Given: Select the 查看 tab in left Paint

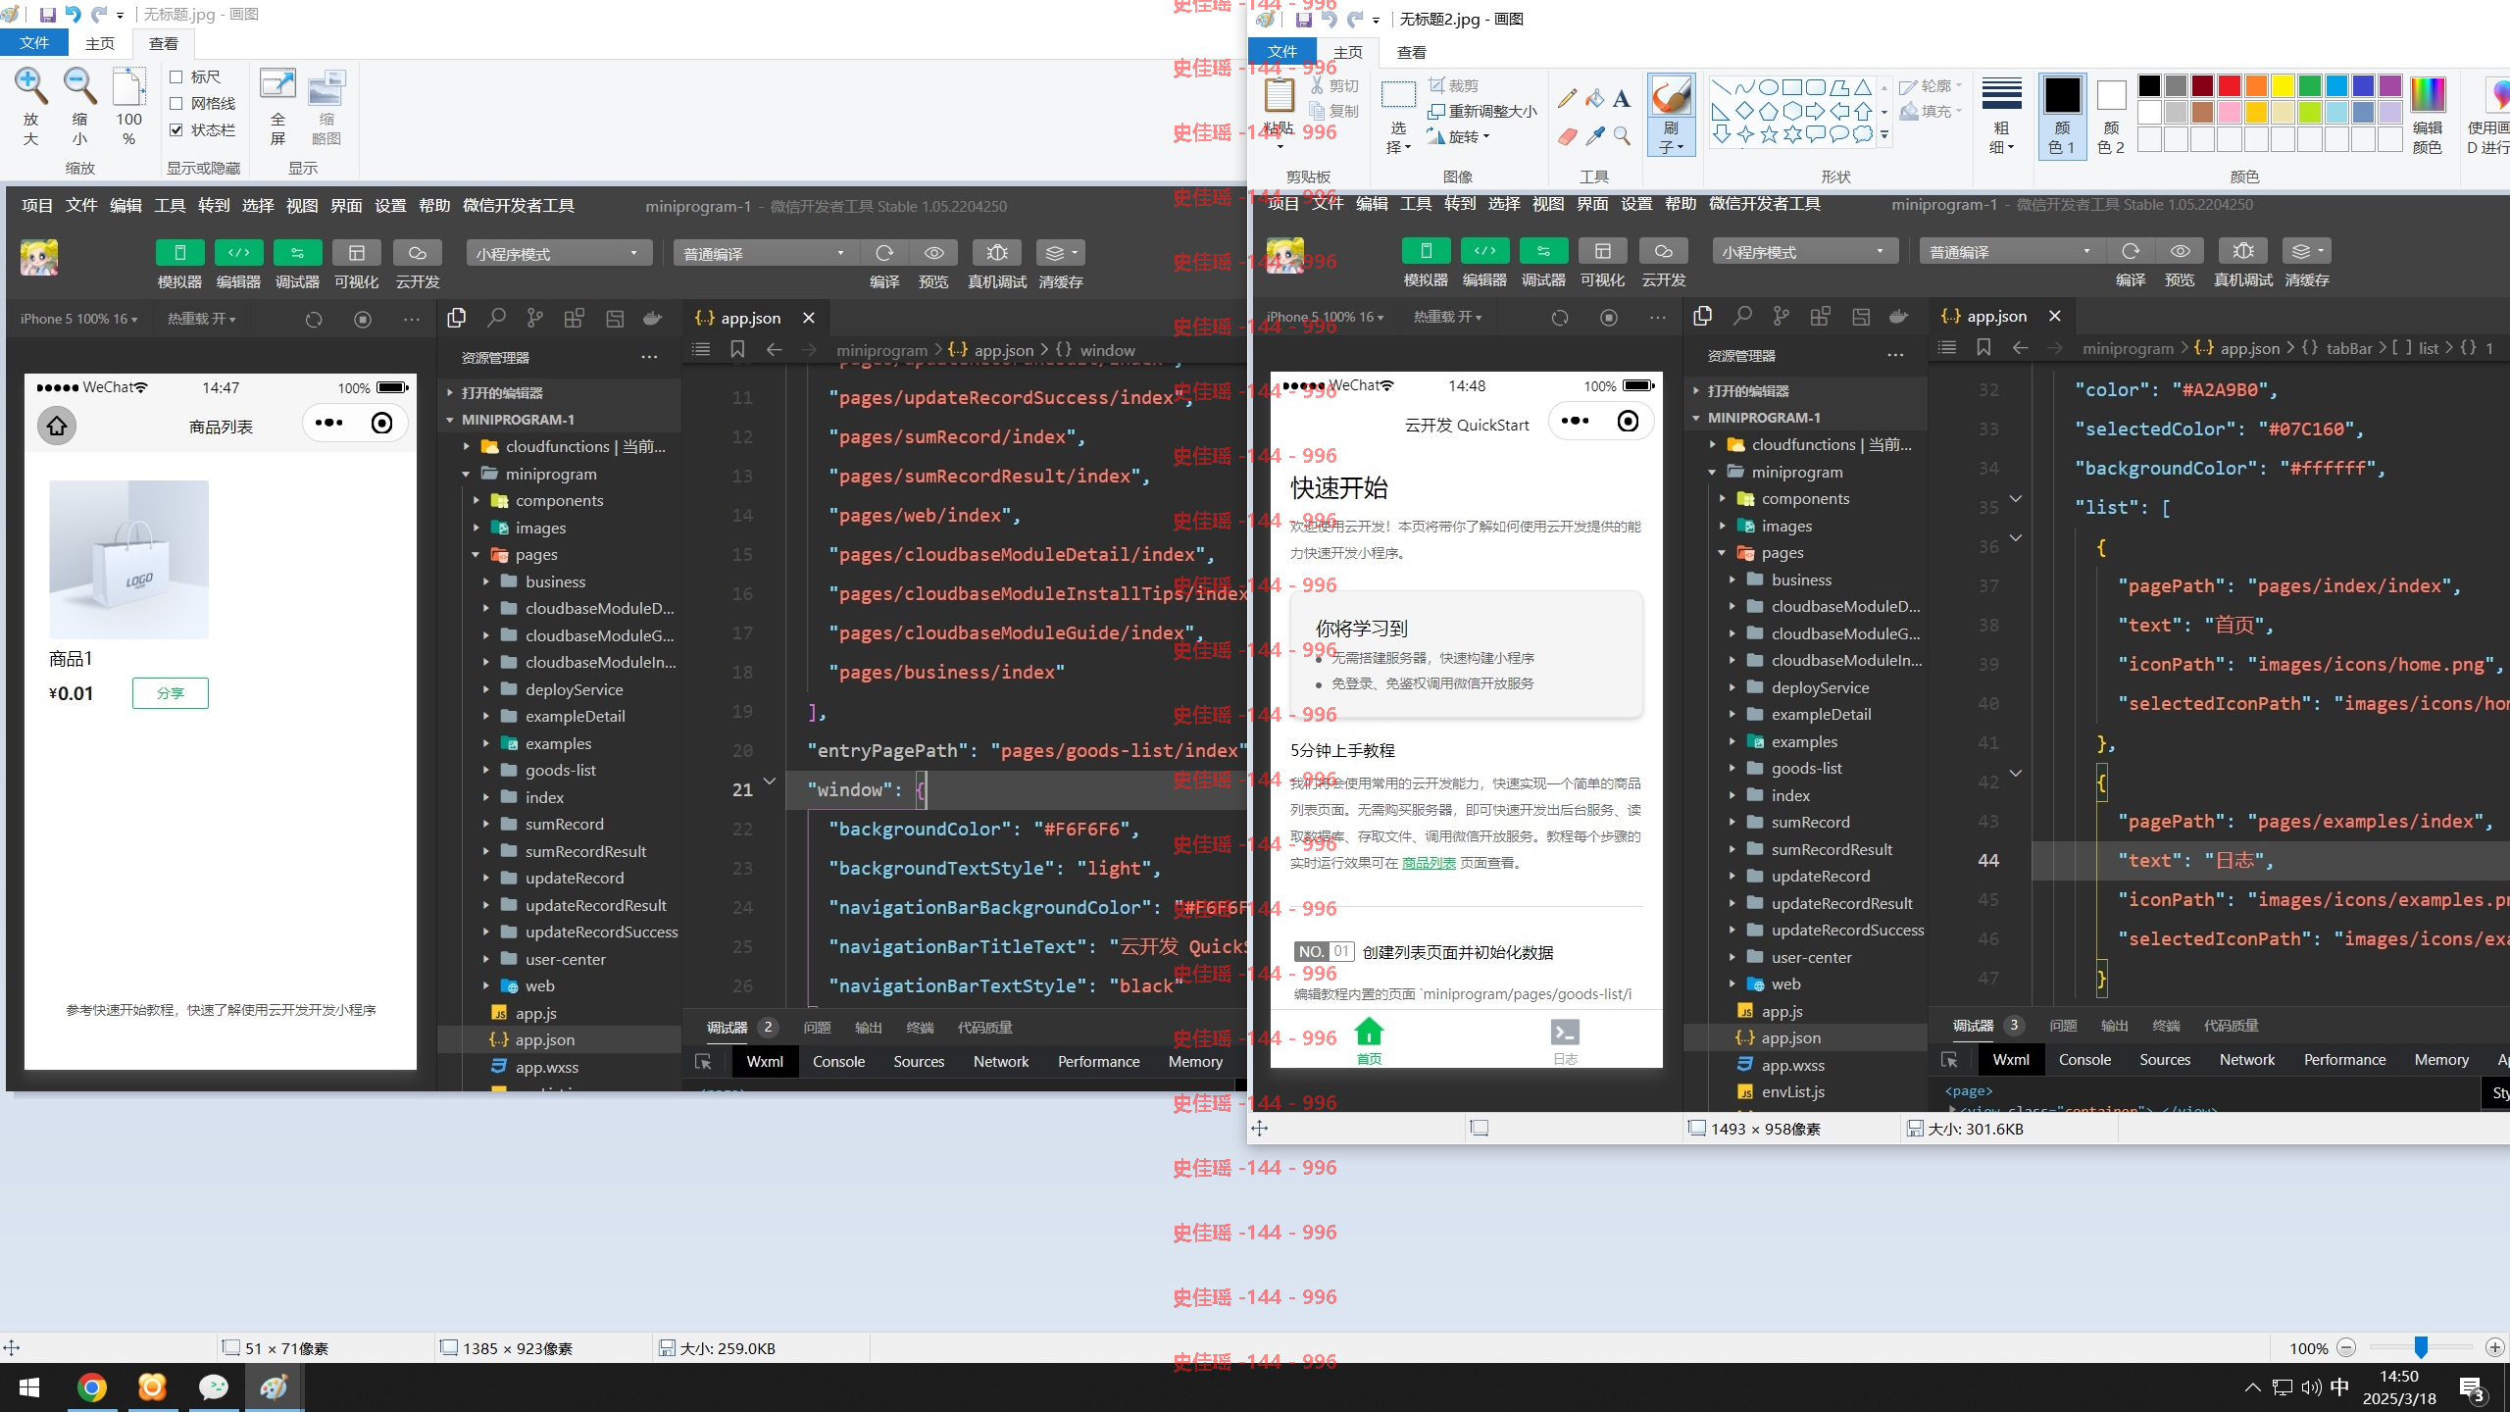Looking at the screenshot, I should pyautogui.click(x=163, y=43).
